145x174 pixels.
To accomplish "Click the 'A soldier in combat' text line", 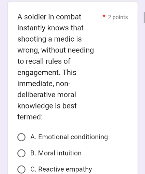I will (49, 17).
